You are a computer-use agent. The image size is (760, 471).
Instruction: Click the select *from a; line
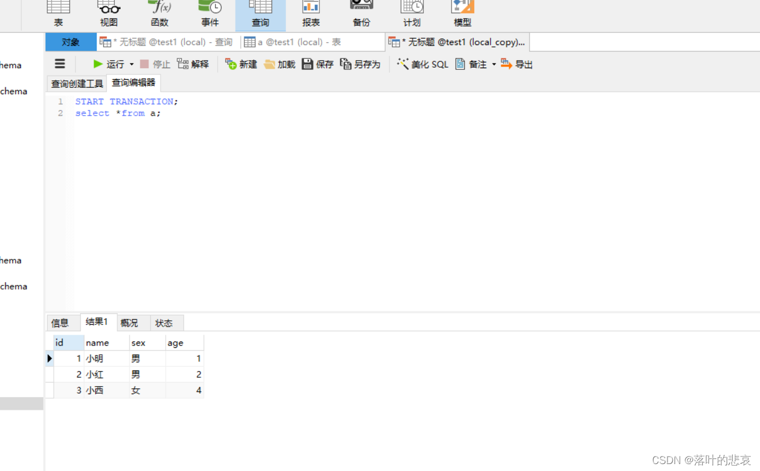(118, 113)
